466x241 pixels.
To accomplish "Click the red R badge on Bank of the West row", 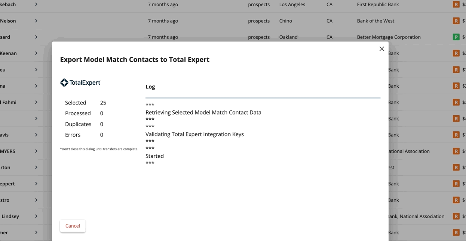I will pos(456,21).
